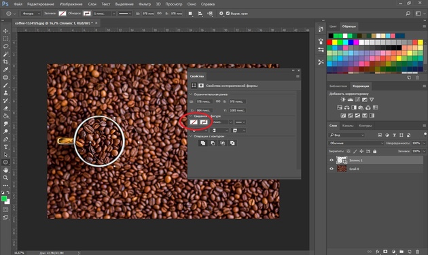
Task: Select the Lasso tool
Action: pyautogui.click(x=5, y=46)
